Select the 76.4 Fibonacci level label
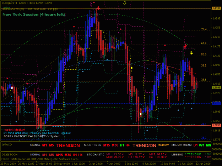The height and width of the screenshot is (166, 222). 204,29
